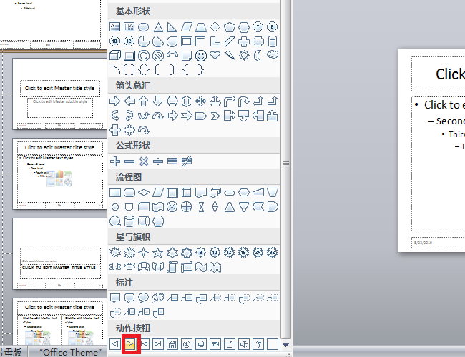Insert the Wave banner shape

(x=201, y=267)
